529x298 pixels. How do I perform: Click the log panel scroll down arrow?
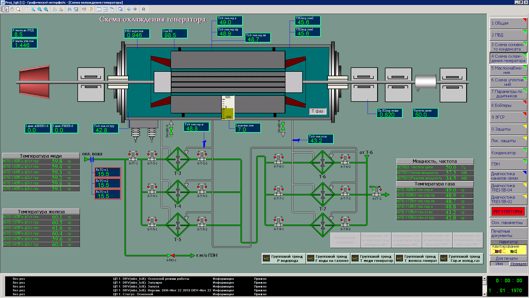pos(484,294)
